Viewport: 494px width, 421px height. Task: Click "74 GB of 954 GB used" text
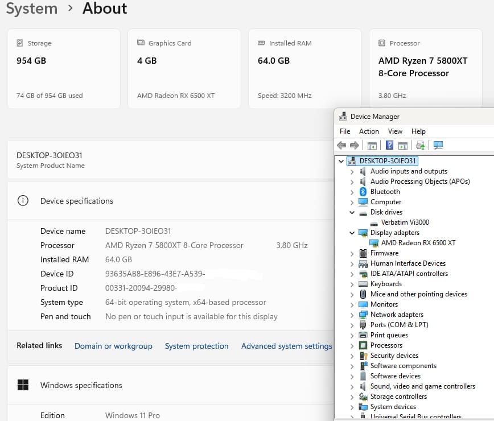pyautogui.click(x=50, y=96)
